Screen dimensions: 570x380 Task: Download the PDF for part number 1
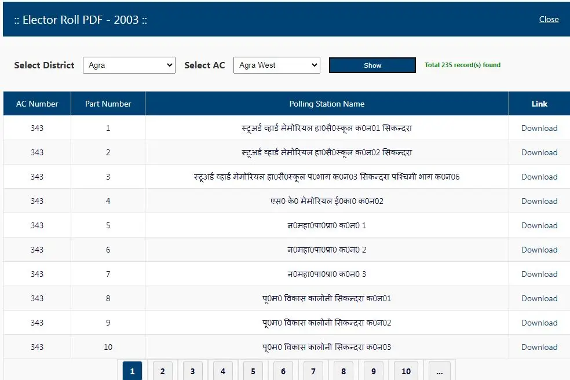click(x=539, y=129)
